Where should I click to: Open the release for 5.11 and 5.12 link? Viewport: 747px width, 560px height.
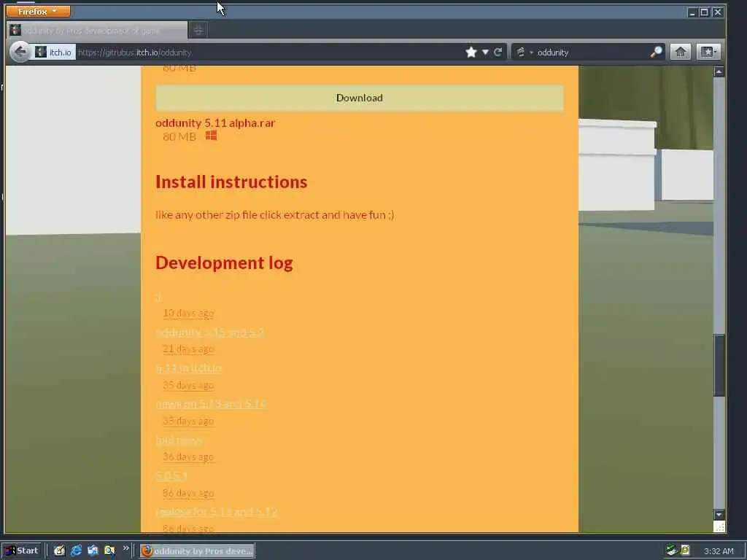(x=217, y=512)
